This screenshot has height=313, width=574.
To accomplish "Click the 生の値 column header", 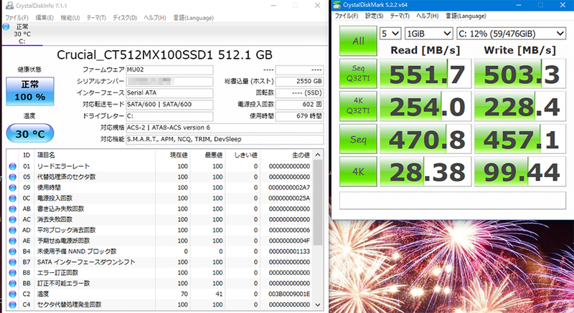I will click(301, 155).
